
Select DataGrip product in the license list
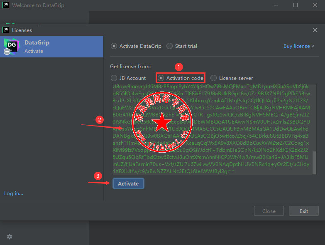(51, 47)
